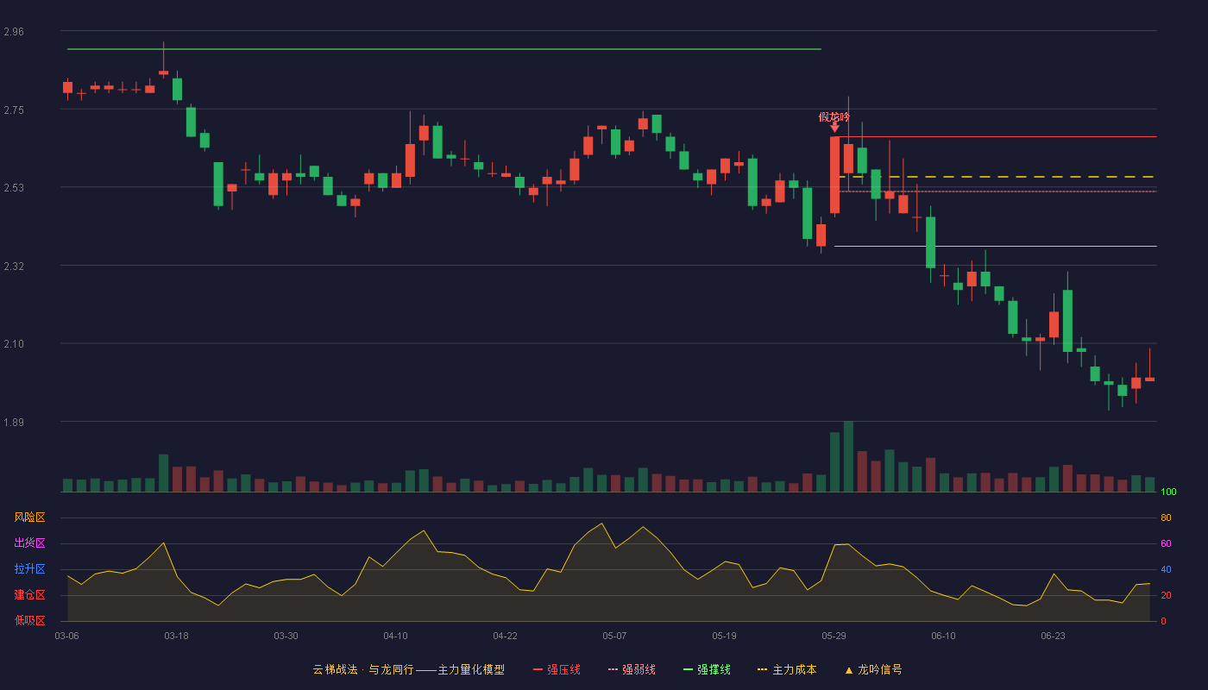This screenshot has height=690, width=1208.
Task: Click the 03-18 date label
Action: tap(176, 636)
